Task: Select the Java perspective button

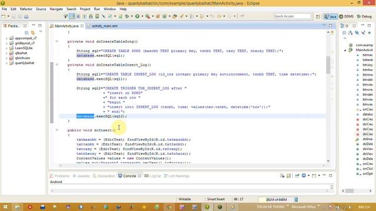Action: 330,16
